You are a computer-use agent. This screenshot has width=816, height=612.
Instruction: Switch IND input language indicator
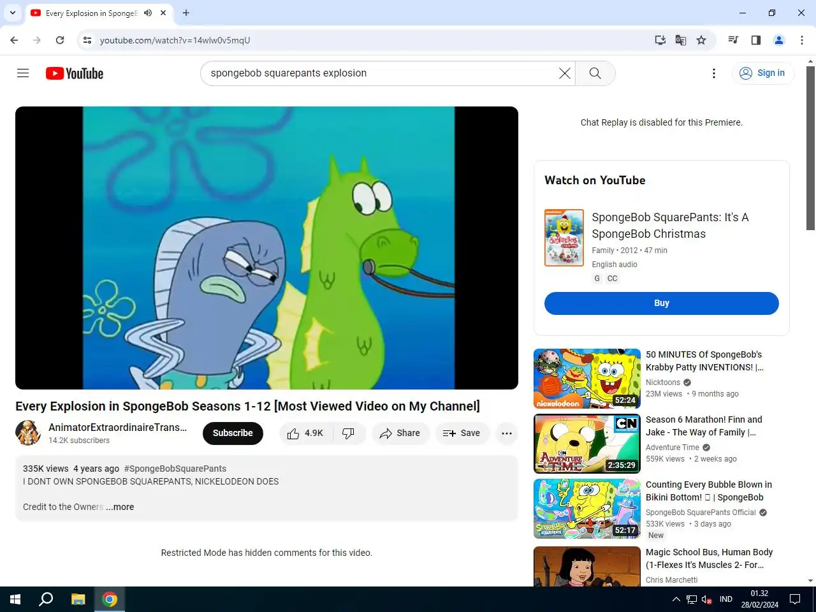725,599
